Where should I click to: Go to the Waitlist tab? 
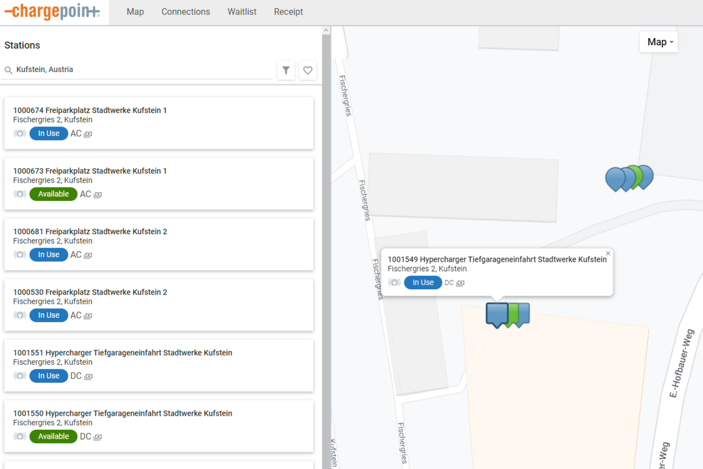click(242, 12)
